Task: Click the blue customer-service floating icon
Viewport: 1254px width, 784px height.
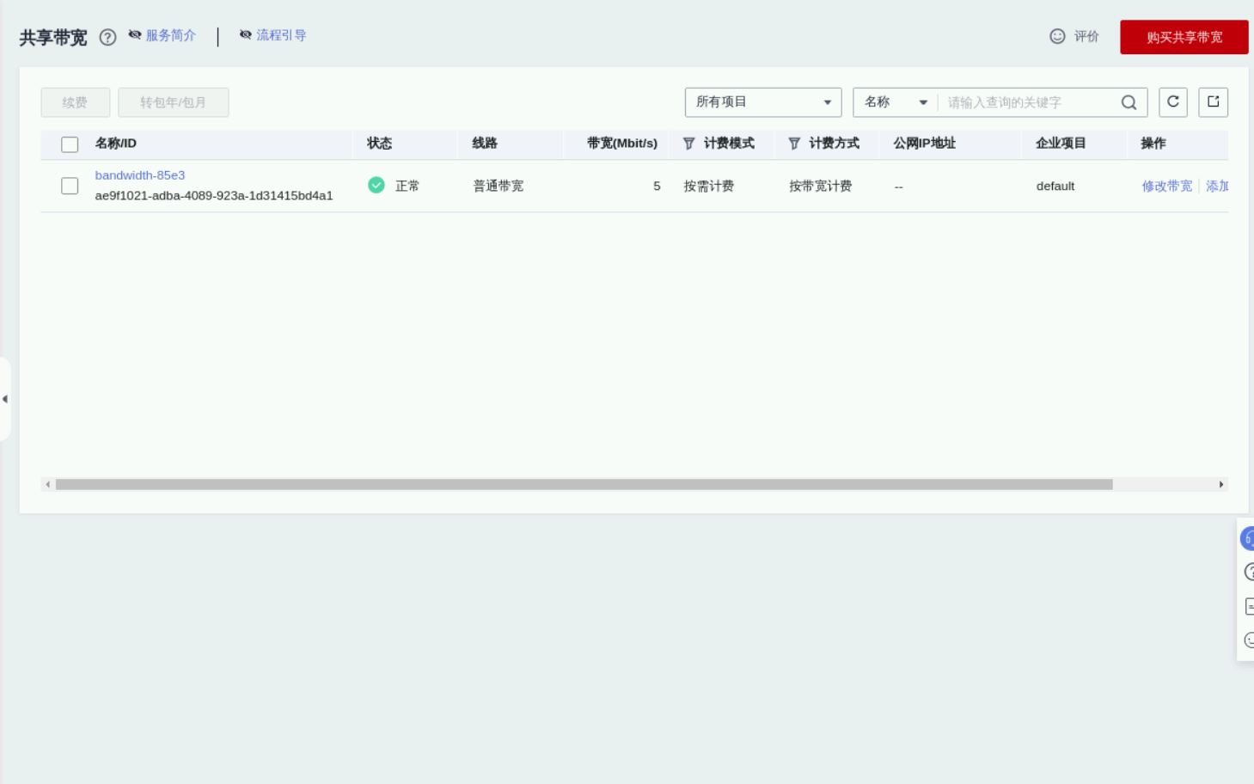Action: pos(1247,539)
